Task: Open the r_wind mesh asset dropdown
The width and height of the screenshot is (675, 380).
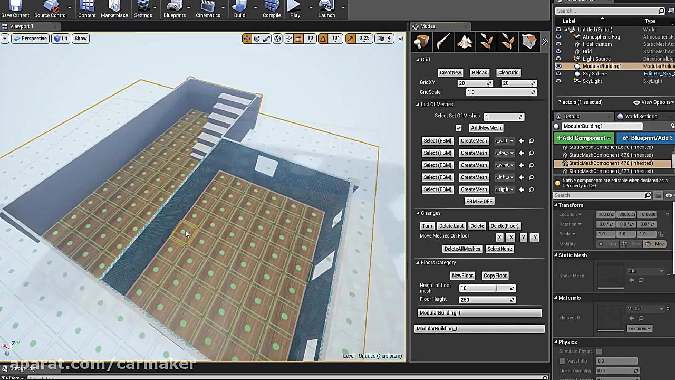Action: [505, 165]
